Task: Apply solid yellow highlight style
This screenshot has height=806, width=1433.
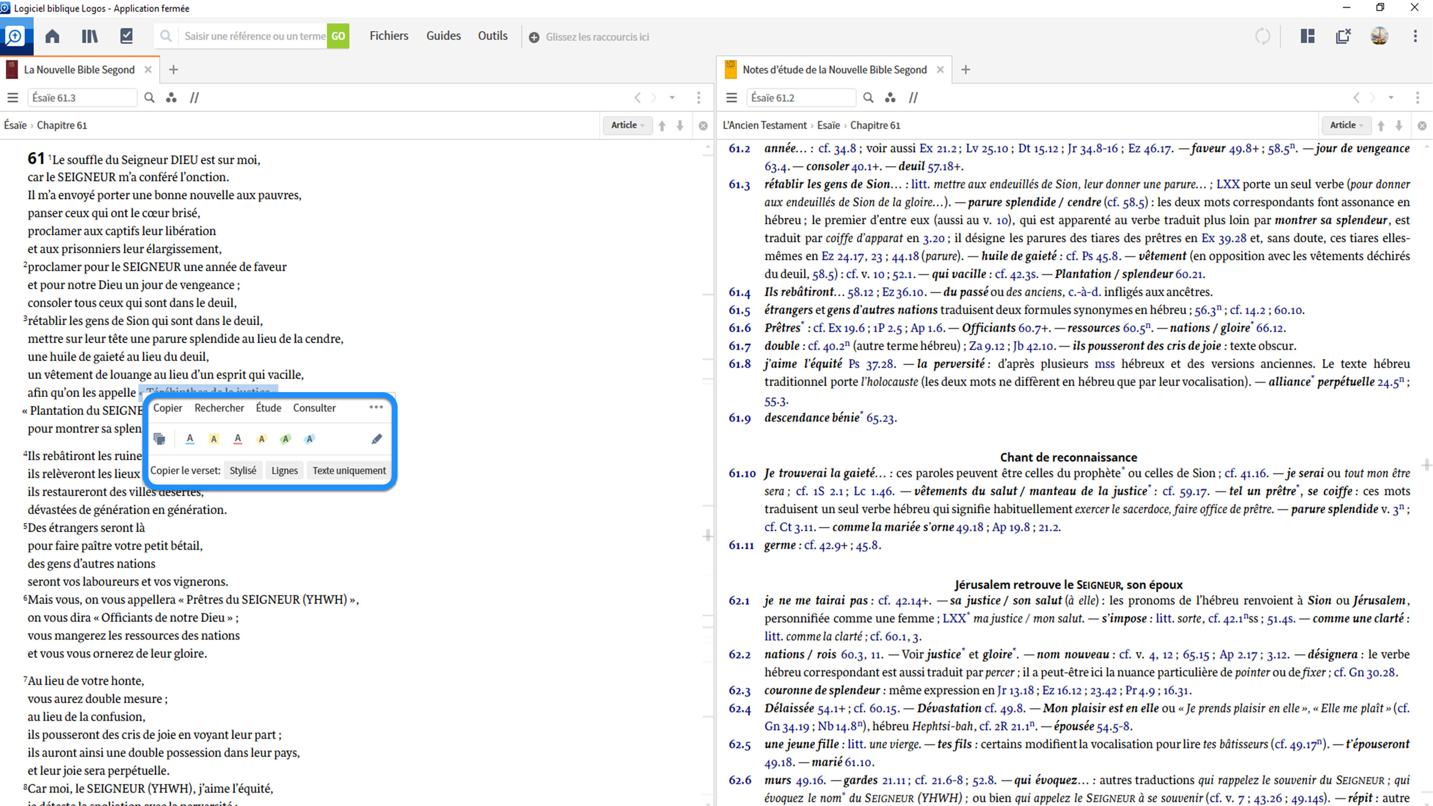Action: 213,439
